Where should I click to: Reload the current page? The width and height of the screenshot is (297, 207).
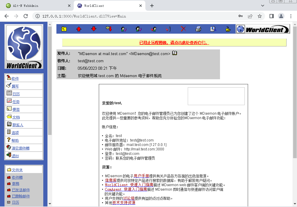(26, 16)
